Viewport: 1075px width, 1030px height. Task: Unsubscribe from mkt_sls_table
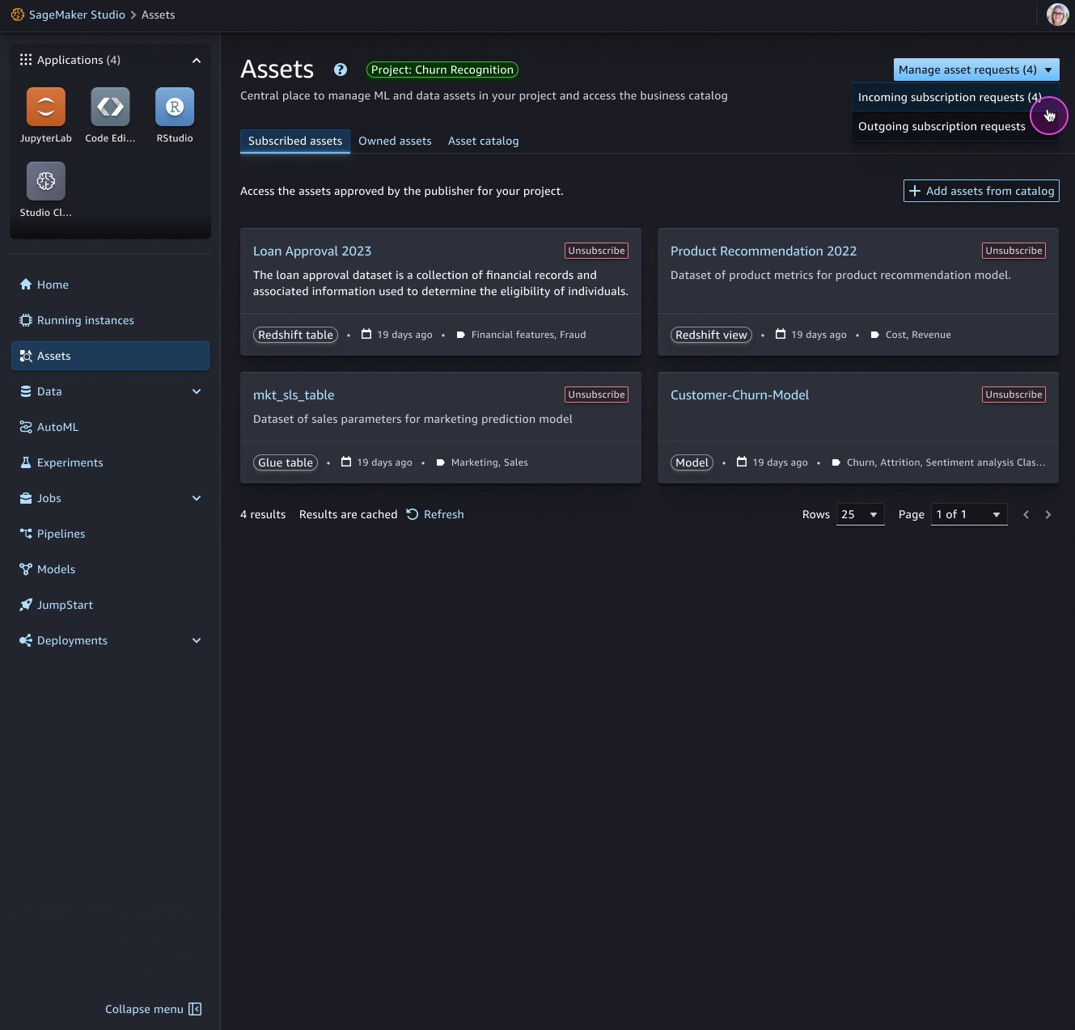click(x=597, y=395)
